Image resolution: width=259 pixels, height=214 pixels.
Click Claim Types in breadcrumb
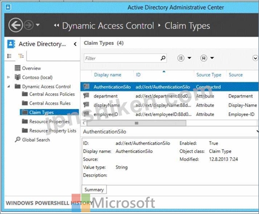(187, 26)
